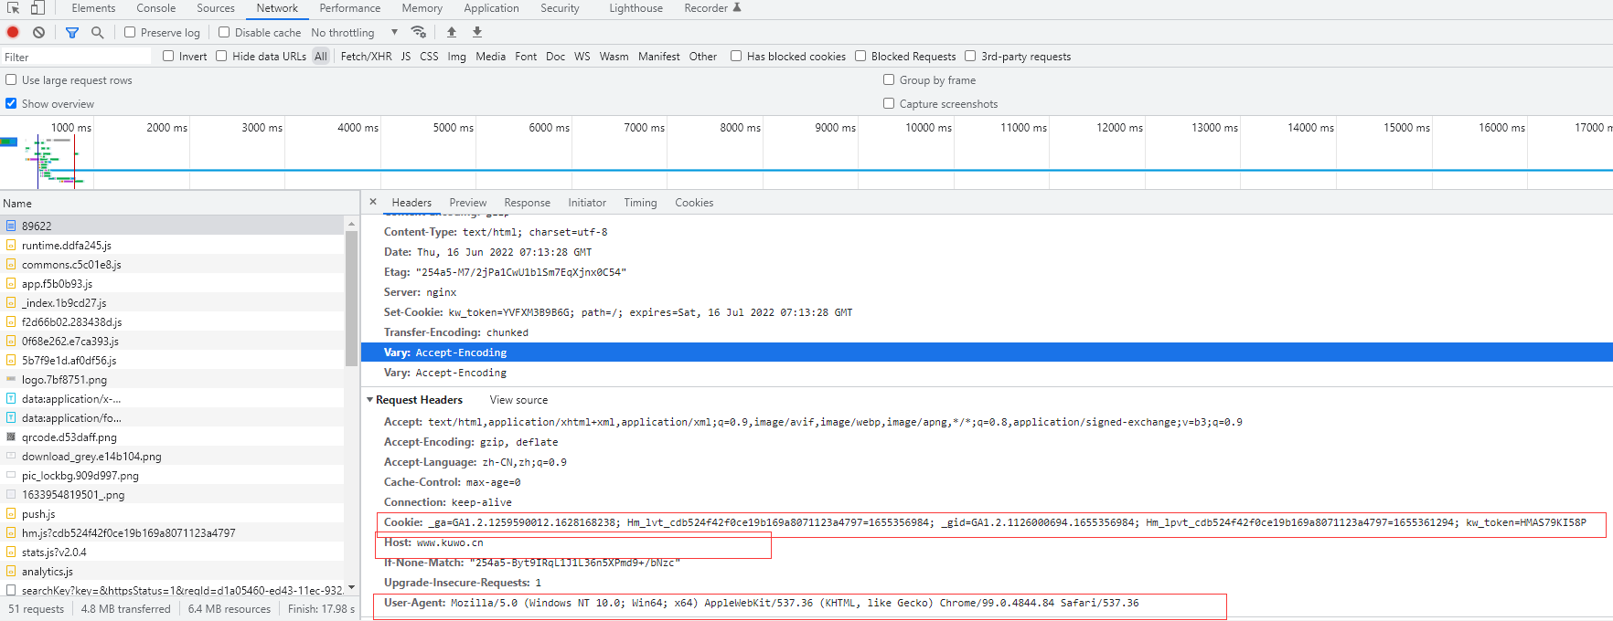Click the icon beside commons.c5c01e8.js
This screenshot has width=1613, height=621.
point(11,264)
